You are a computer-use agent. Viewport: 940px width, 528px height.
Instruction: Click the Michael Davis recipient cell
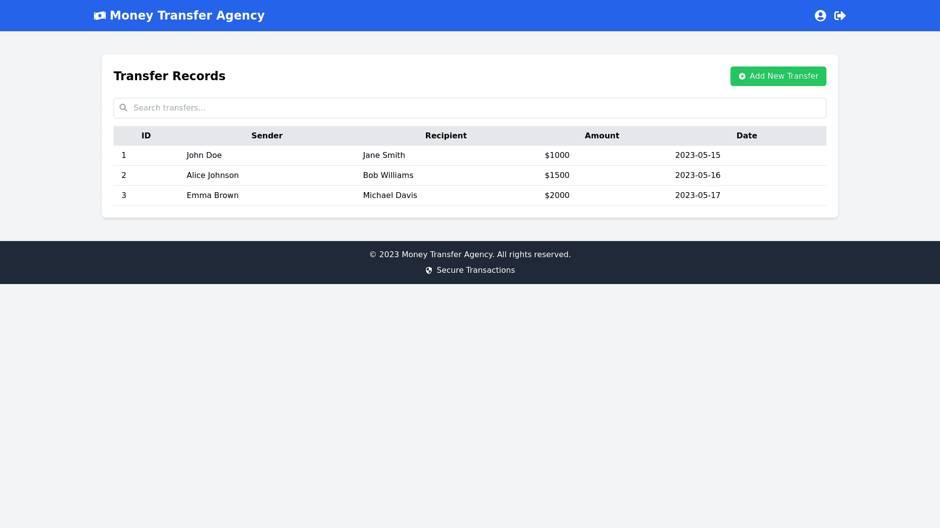(x=390, y=196)
